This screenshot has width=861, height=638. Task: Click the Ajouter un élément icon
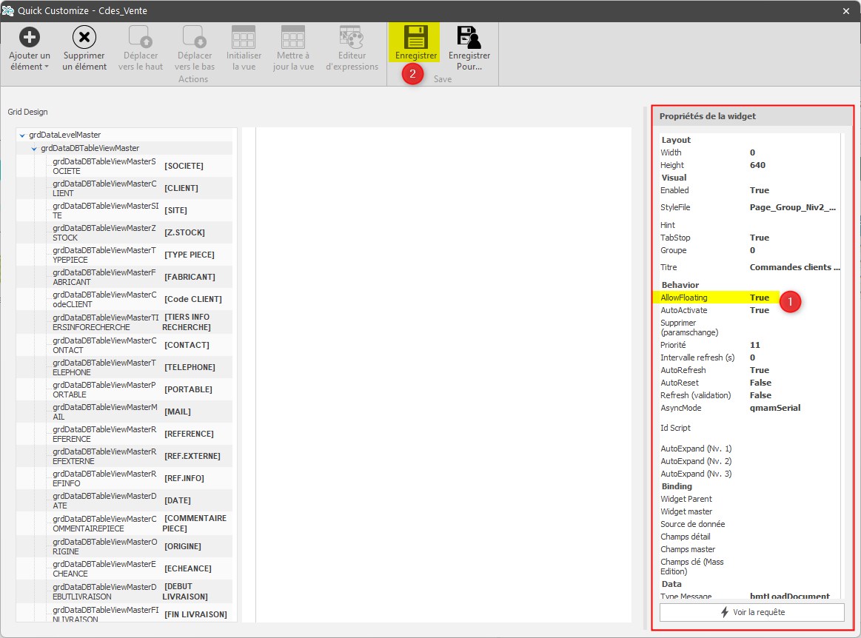click(30, 37)
